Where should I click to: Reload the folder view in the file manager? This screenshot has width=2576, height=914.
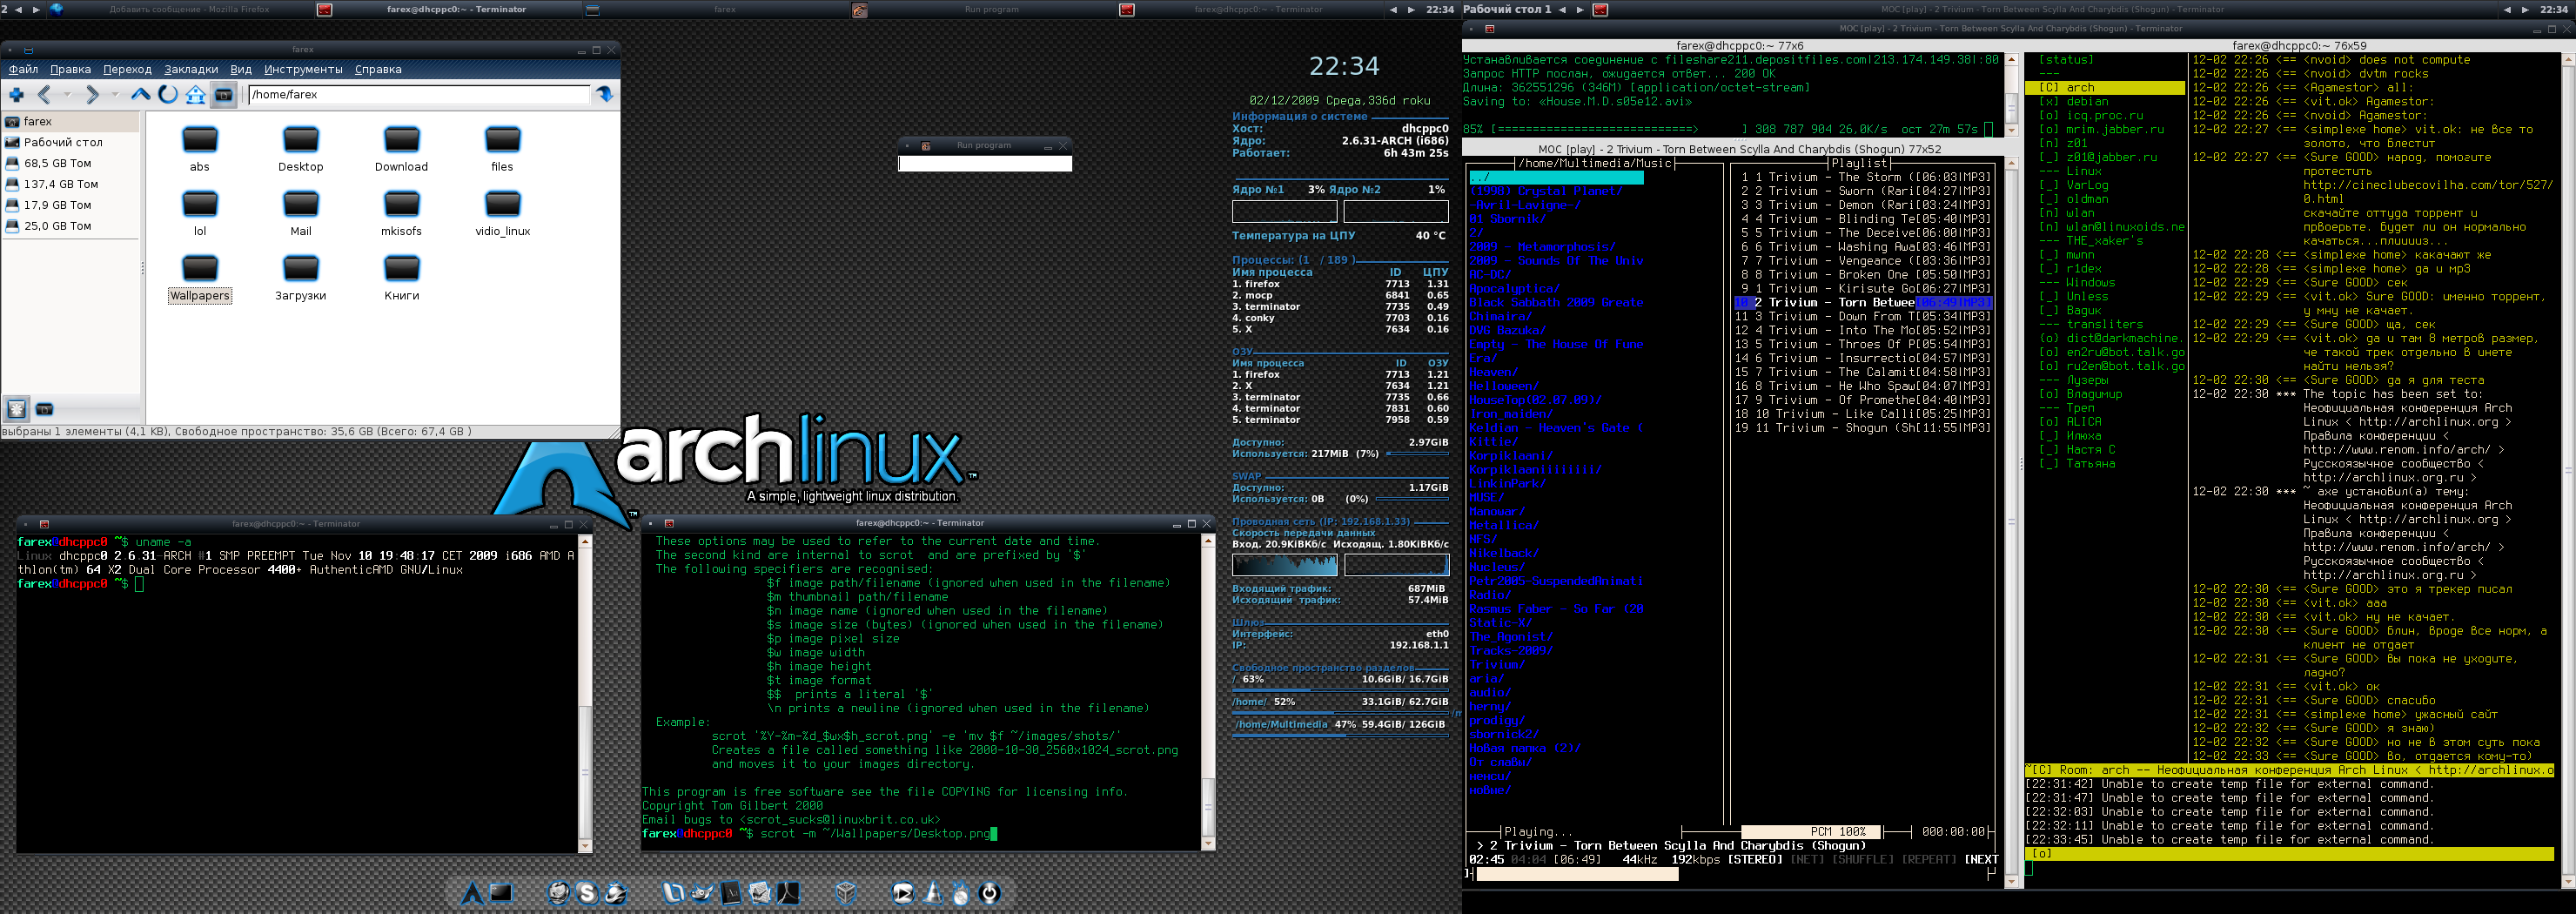[x=168, y=94]
